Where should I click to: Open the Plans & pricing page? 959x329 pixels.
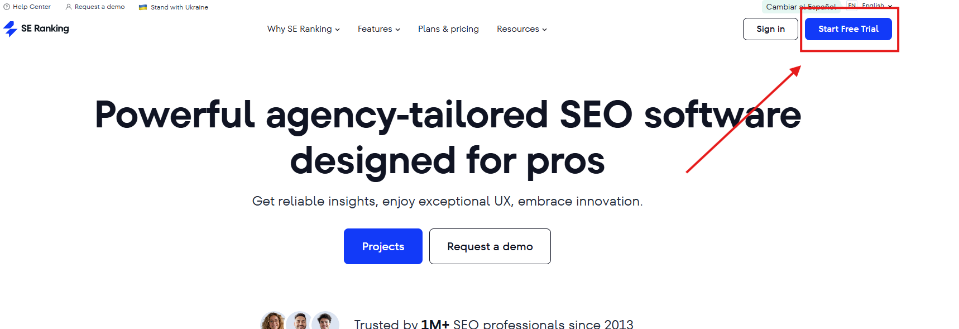click(x=448, y=29)
